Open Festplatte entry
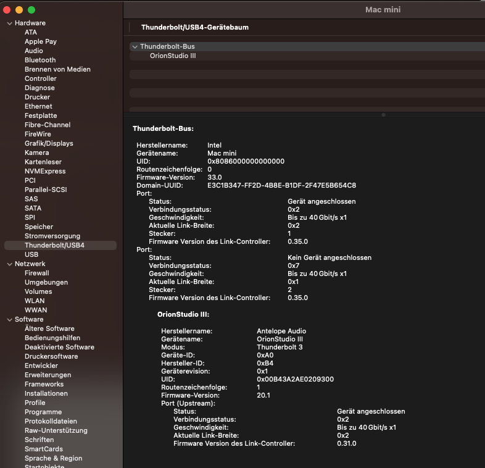This screenshot has width=485, height=468. [x=41, y=115]
